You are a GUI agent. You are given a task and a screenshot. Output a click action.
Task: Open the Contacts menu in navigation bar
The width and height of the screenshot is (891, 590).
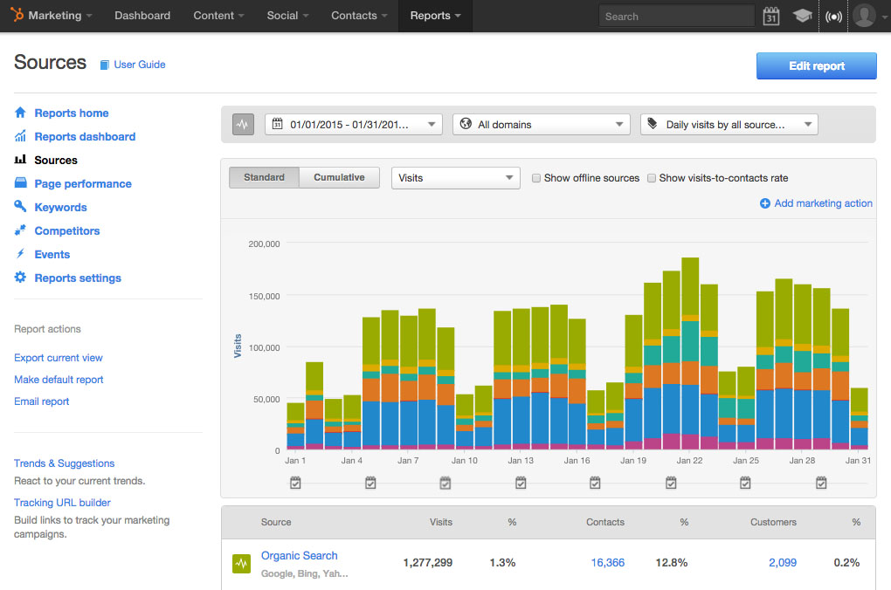[x=359, y=16]
